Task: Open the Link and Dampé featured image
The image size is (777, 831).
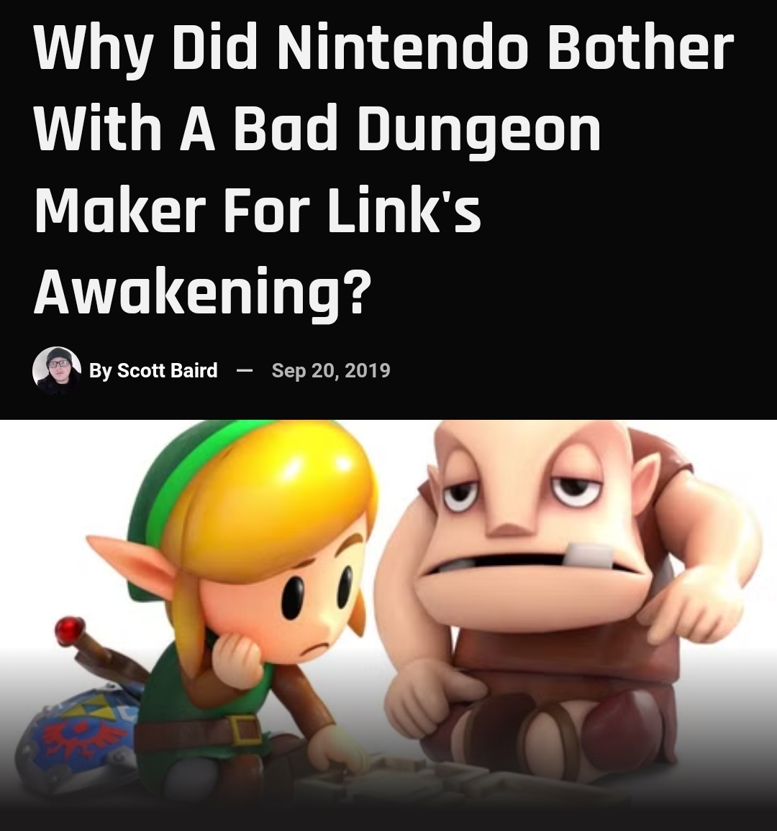Action: [388, 625]
